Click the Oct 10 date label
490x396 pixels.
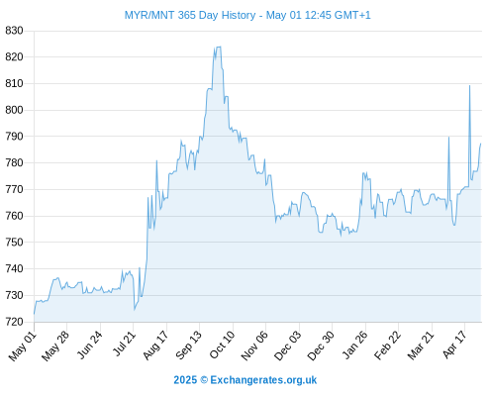point(222,345)
